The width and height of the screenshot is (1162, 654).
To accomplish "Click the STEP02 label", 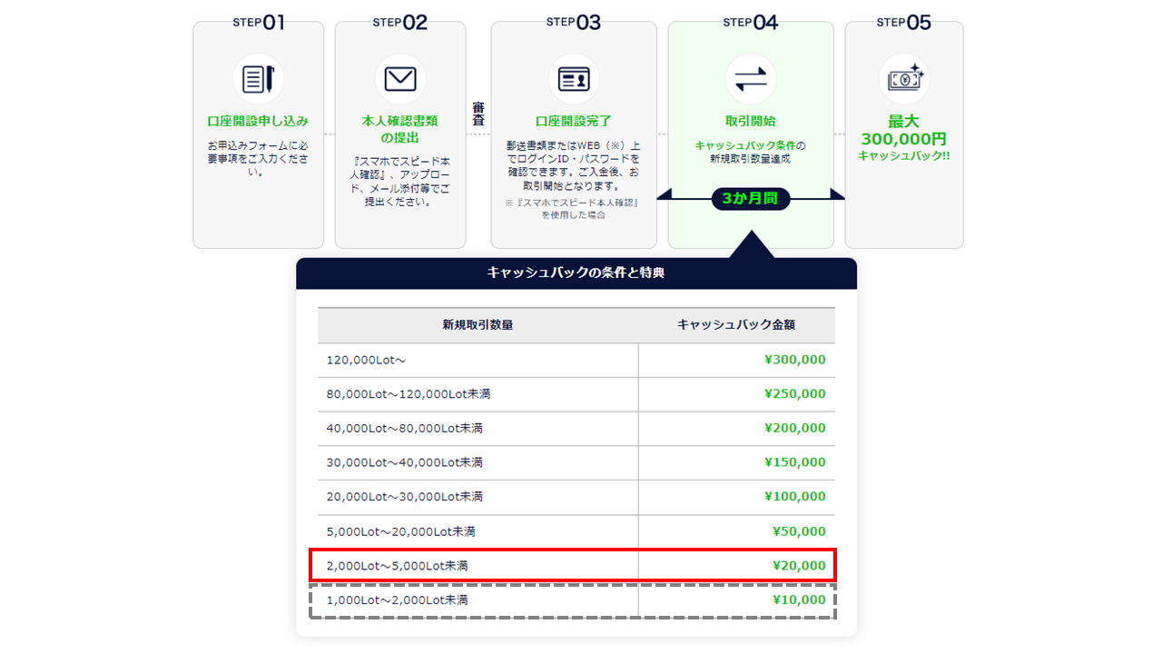I will click(x=400, y=23).
